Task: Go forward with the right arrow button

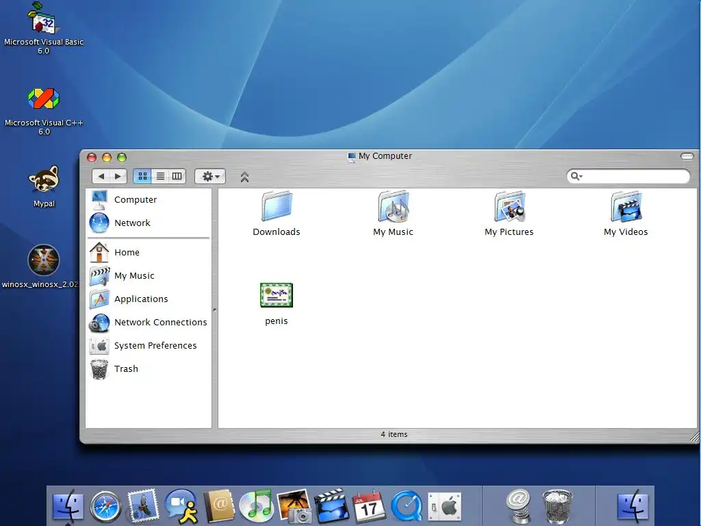Action: pos(118,176)
